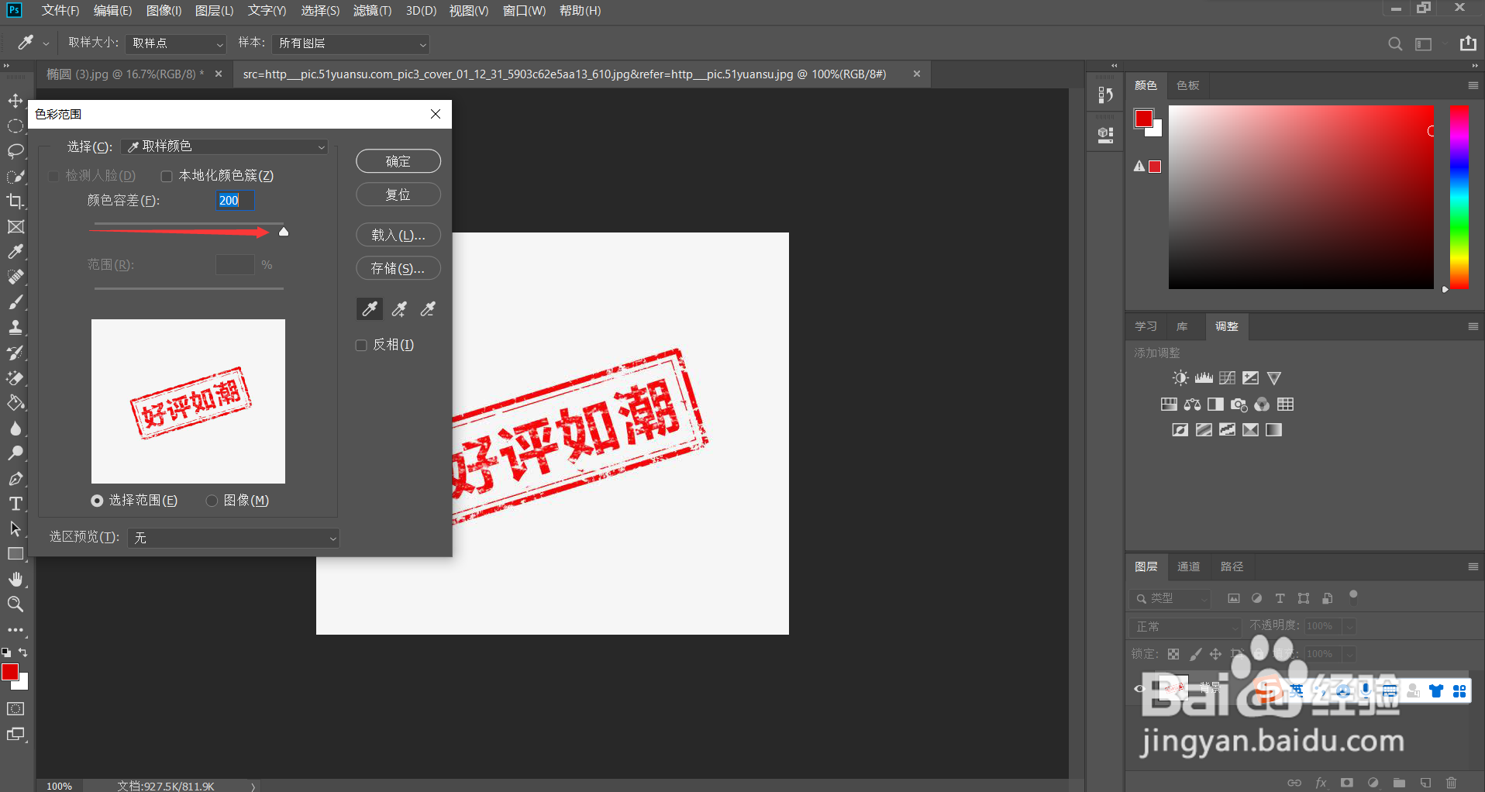Click the color range preview thumbnail

pyautogui.click(x=188, y=401)
